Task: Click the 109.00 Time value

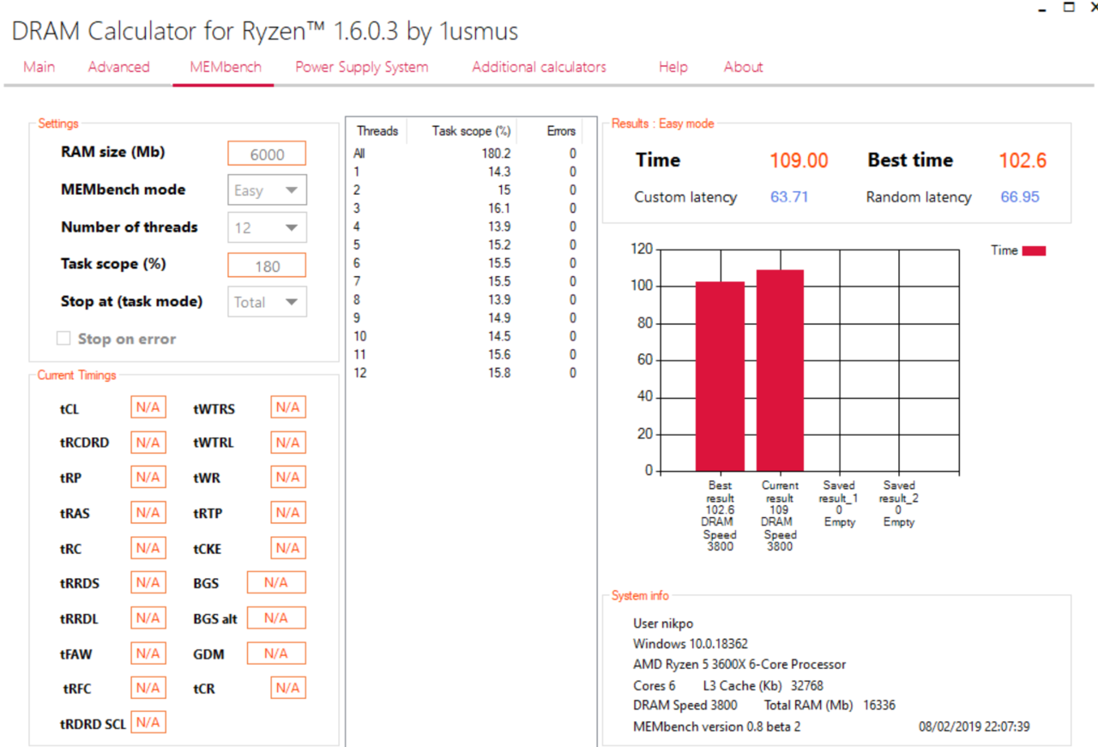Action: tap(799, 160)
